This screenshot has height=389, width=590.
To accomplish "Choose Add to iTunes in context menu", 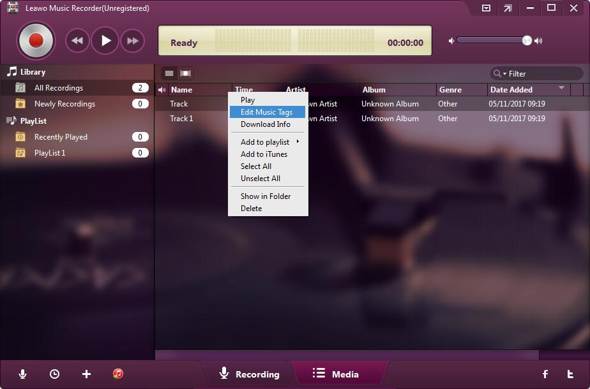I will [x=268, y=154].
